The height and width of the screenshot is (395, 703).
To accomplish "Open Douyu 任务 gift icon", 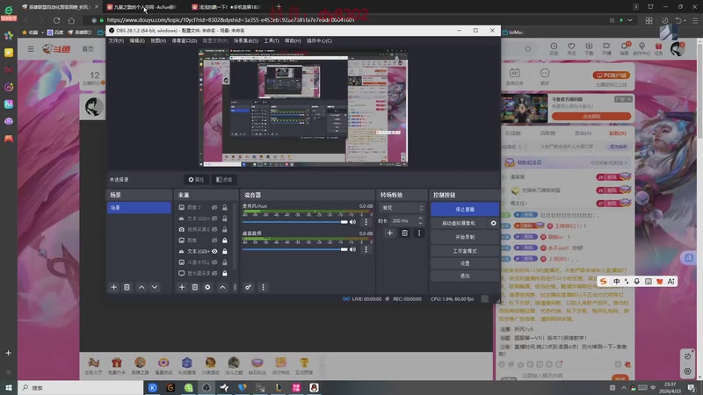I will click(658, 49).
